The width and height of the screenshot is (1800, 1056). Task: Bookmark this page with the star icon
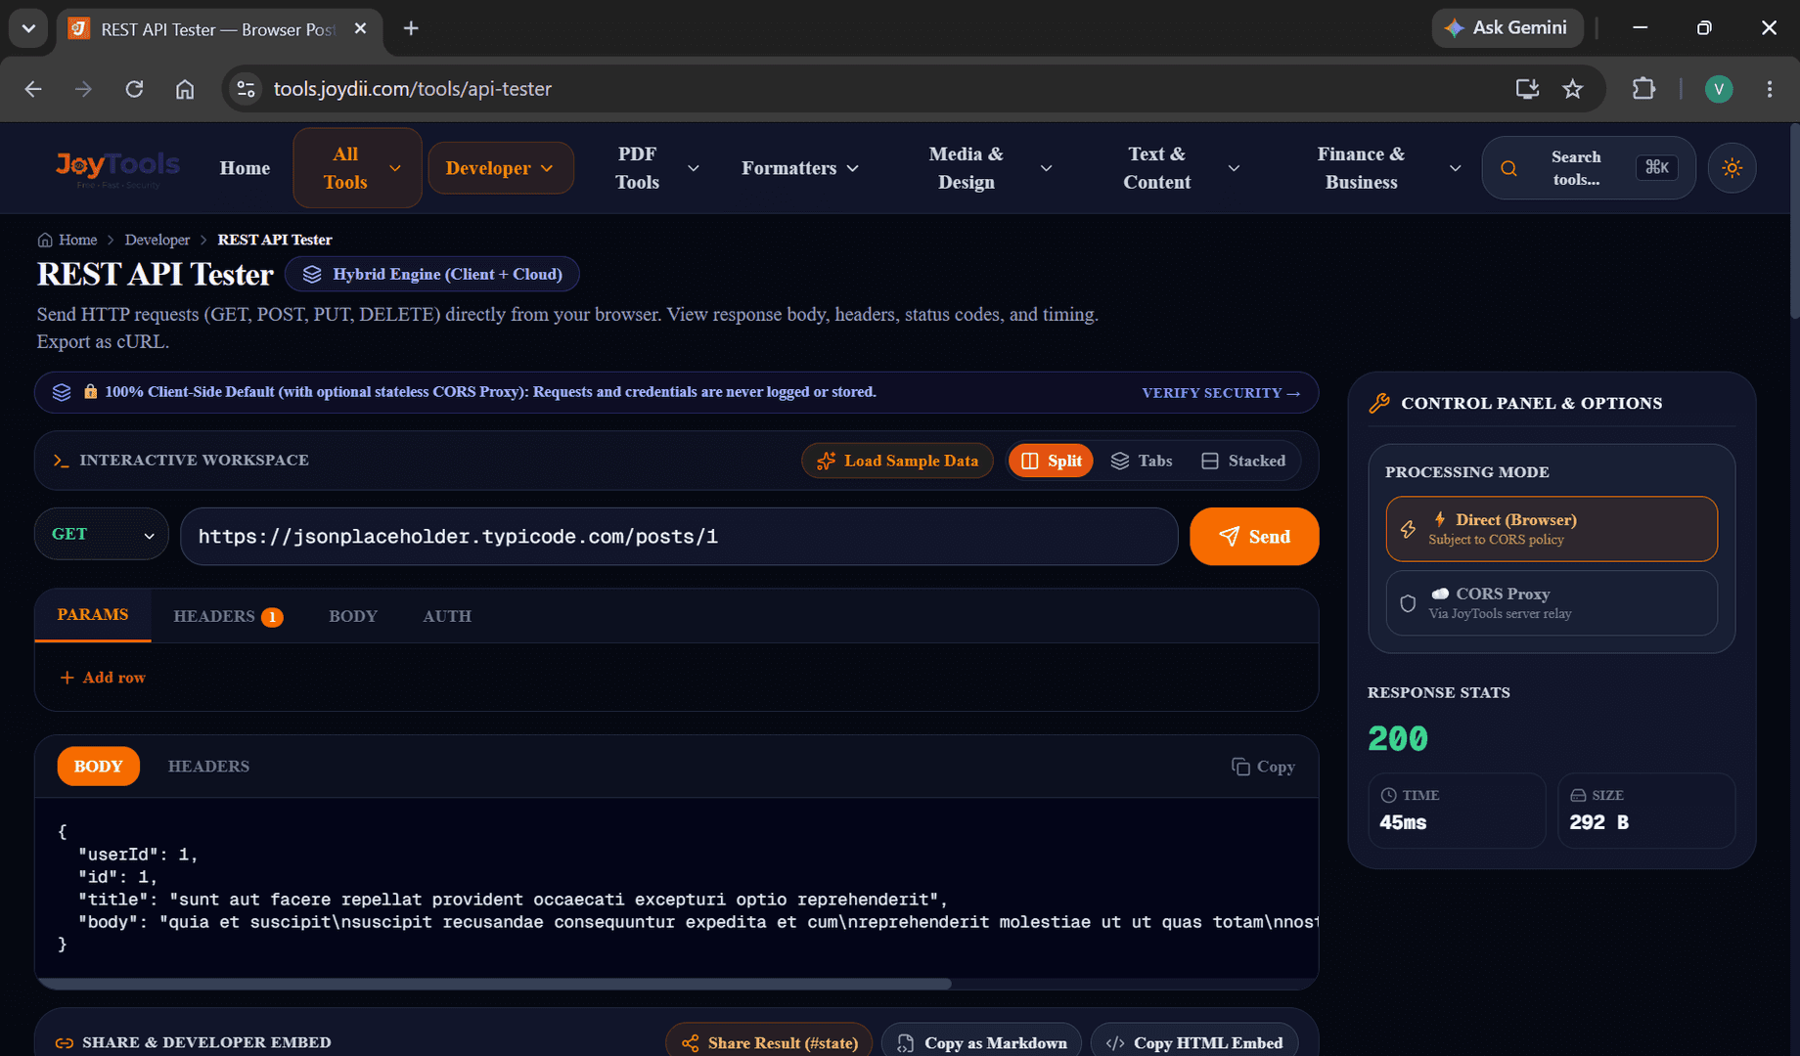pos(1572,89)
